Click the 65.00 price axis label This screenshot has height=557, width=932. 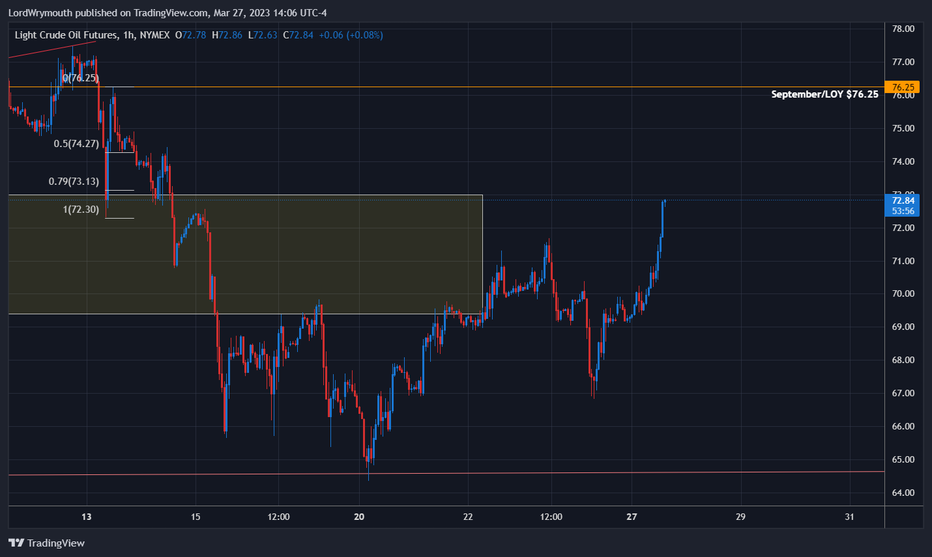coord(903,459)
